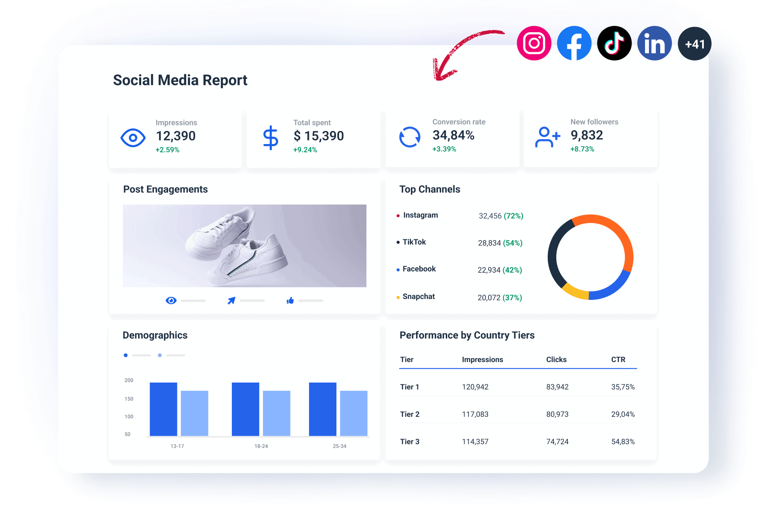Click the conversion rate refresh arrows icon
Viewport: 767px width, 507px height.
coord(409,137)
